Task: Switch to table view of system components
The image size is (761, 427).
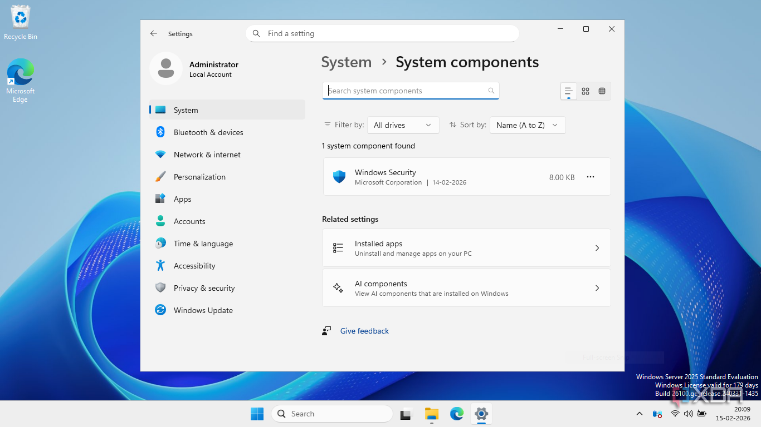Action: 602,91
